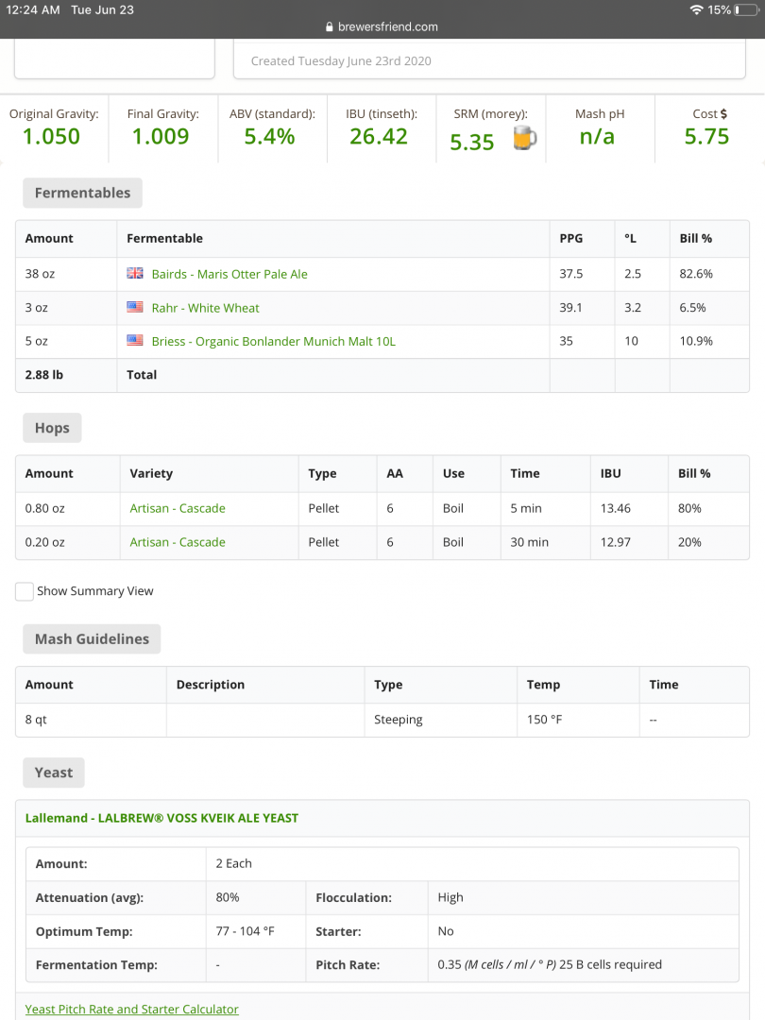Open Lallemand Voss Kveik Ale Yeast link
Screen dimensions: 765x1020
click(161, 818)
